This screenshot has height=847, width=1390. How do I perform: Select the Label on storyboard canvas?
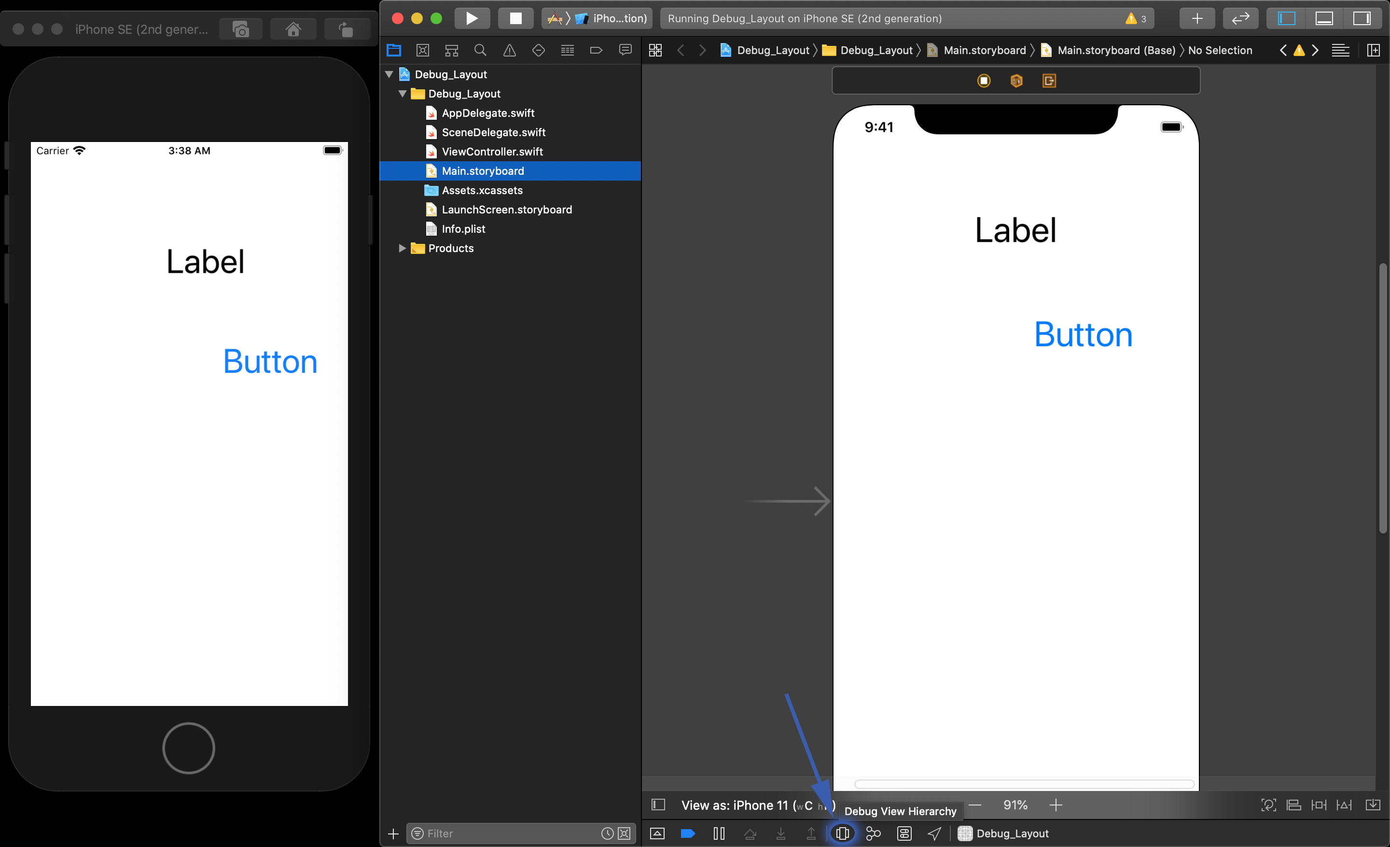pyautogui.click(x=1015, y=230)
